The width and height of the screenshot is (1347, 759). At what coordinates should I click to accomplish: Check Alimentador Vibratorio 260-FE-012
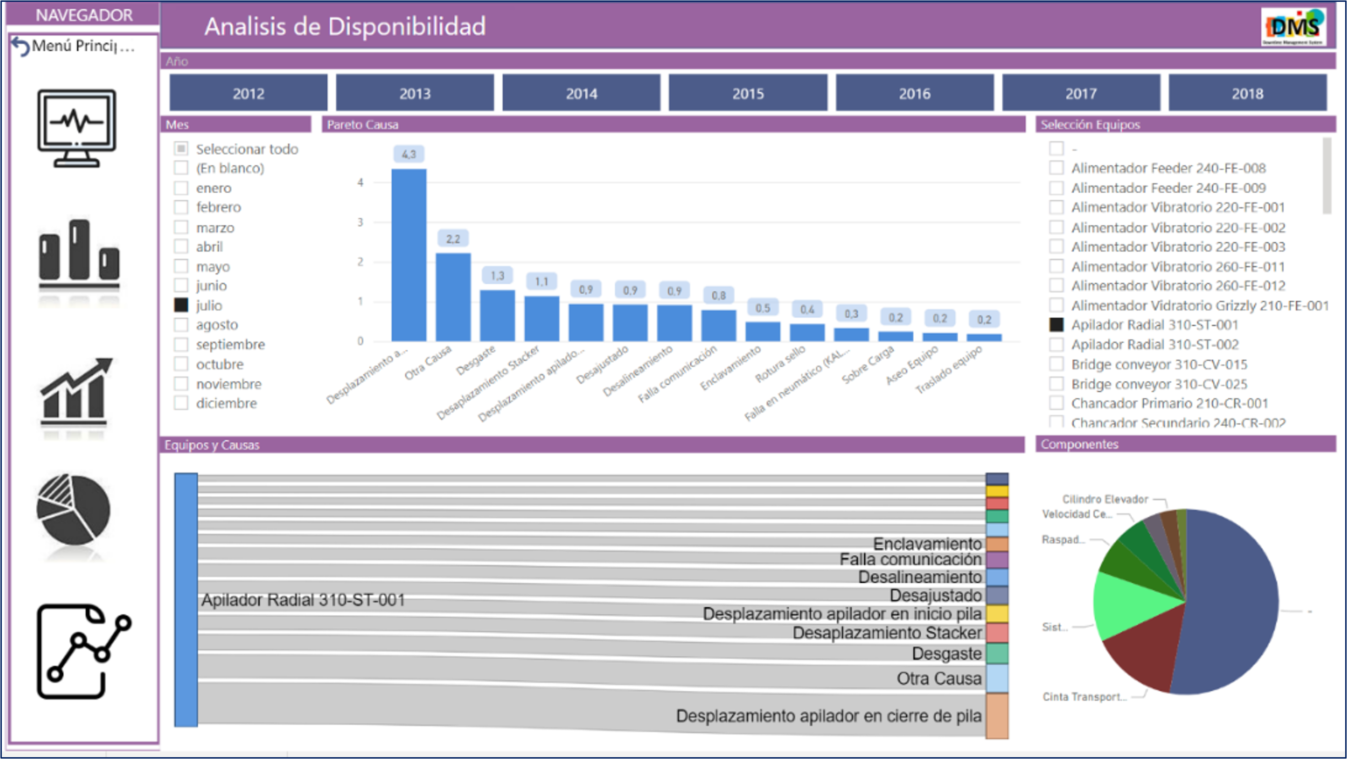[1056, 285]
